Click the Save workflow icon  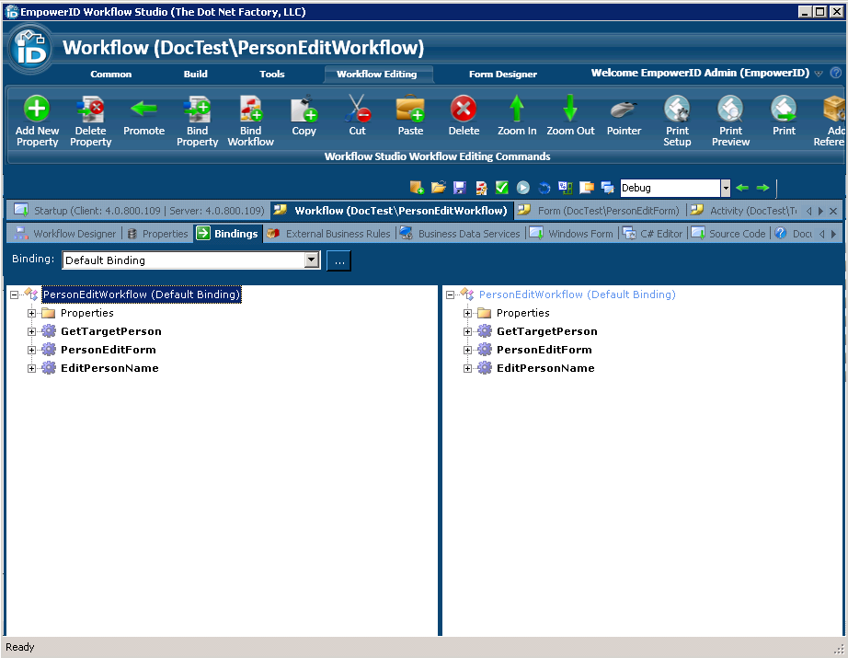click(459, 187)
